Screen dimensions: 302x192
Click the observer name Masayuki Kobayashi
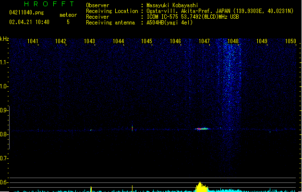tap(172, 5)
